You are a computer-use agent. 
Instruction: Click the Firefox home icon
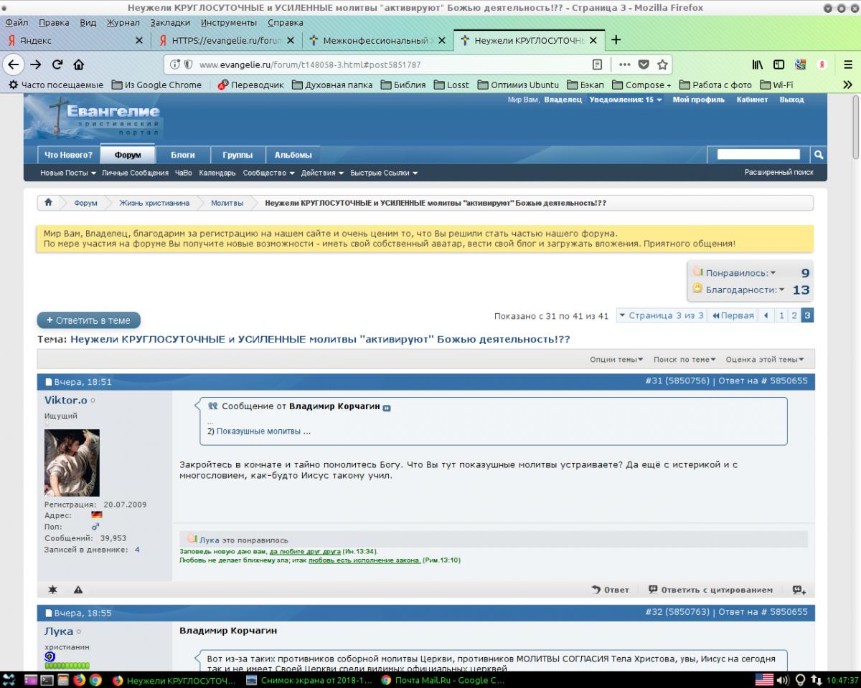(x=78, y=64)
